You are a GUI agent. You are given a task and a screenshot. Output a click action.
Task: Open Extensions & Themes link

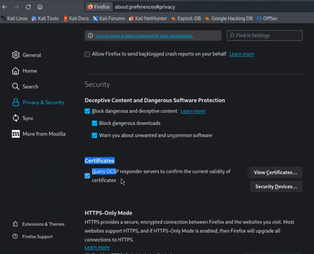click(43, 224)
